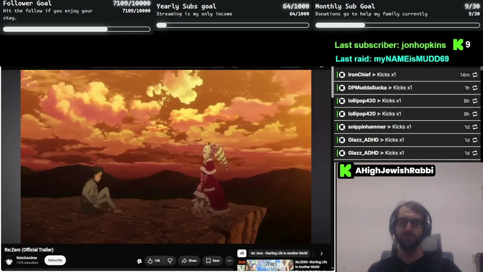Click the '1h' timestamp on DPMuddaSucka's row
This screenshot has width=483, height=272.
point(467,88)
